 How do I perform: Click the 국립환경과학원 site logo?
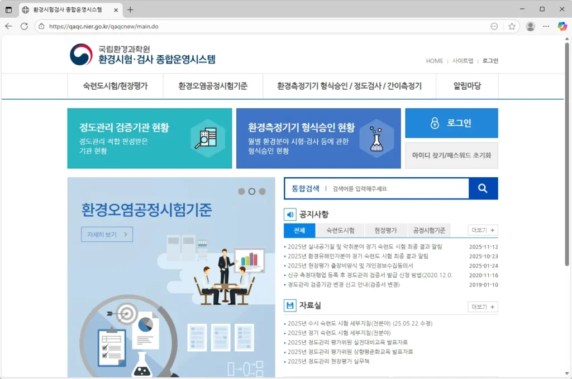point(142,55)
